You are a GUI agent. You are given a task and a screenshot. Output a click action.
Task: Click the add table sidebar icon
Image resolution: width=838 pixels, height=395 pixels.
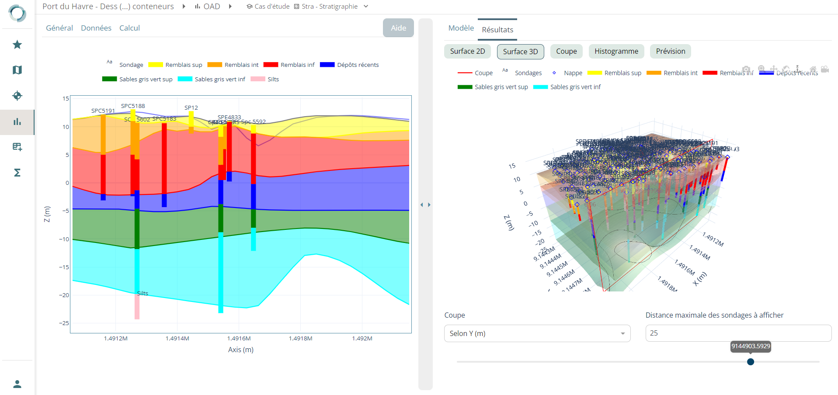(x=17, y=147)
